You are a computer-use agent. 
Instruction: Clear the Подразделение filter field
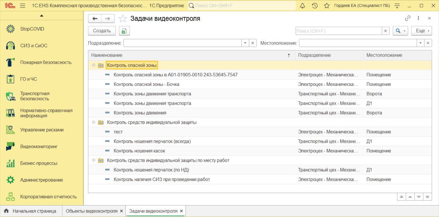point(253,43)
